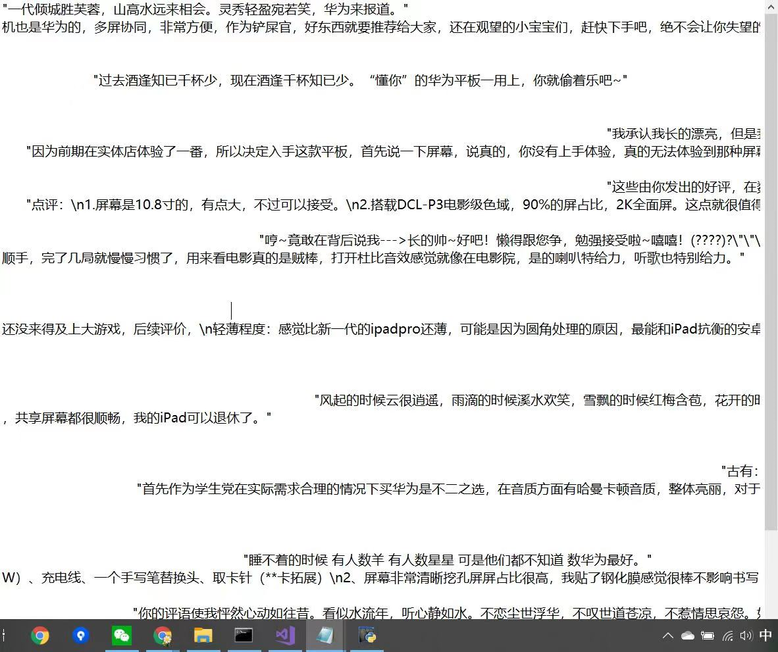Click the line "风起的时候云很逍遥"
This screenshot has width=778, height=652.
tap(537, 400)
